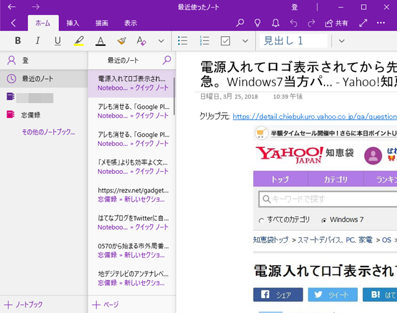The image size is (397, 313).
Task: Toggle bold formatting
Action: point(18,40)
